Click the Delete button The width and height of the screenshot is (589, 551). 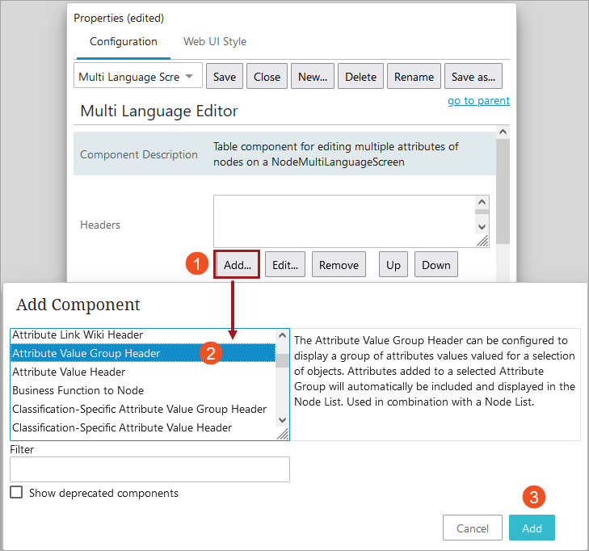[360, 77]
